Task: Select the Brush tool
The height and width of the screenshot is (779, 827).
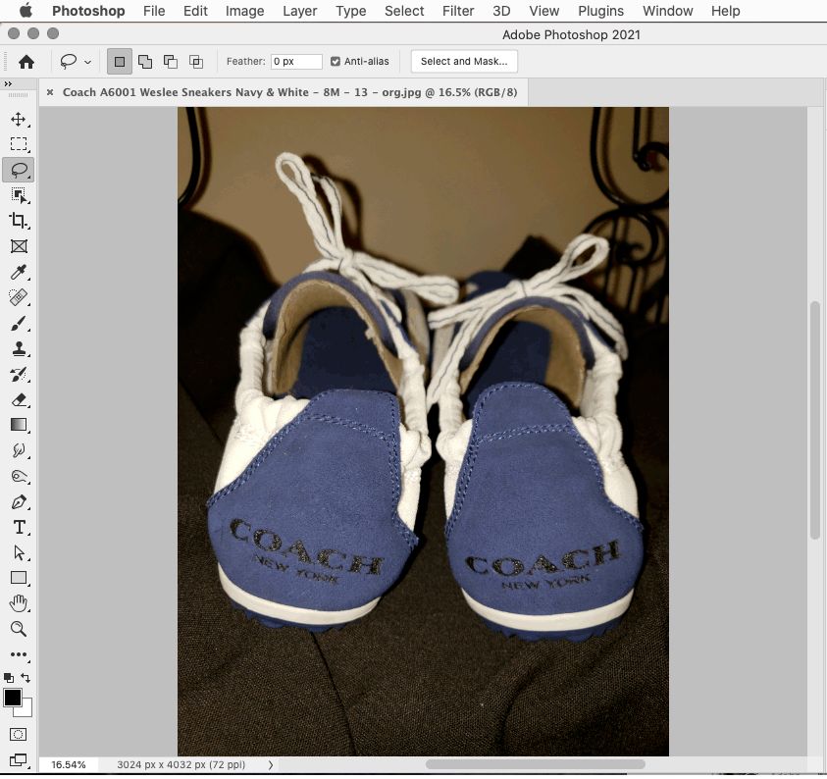Action: [19, 323]
